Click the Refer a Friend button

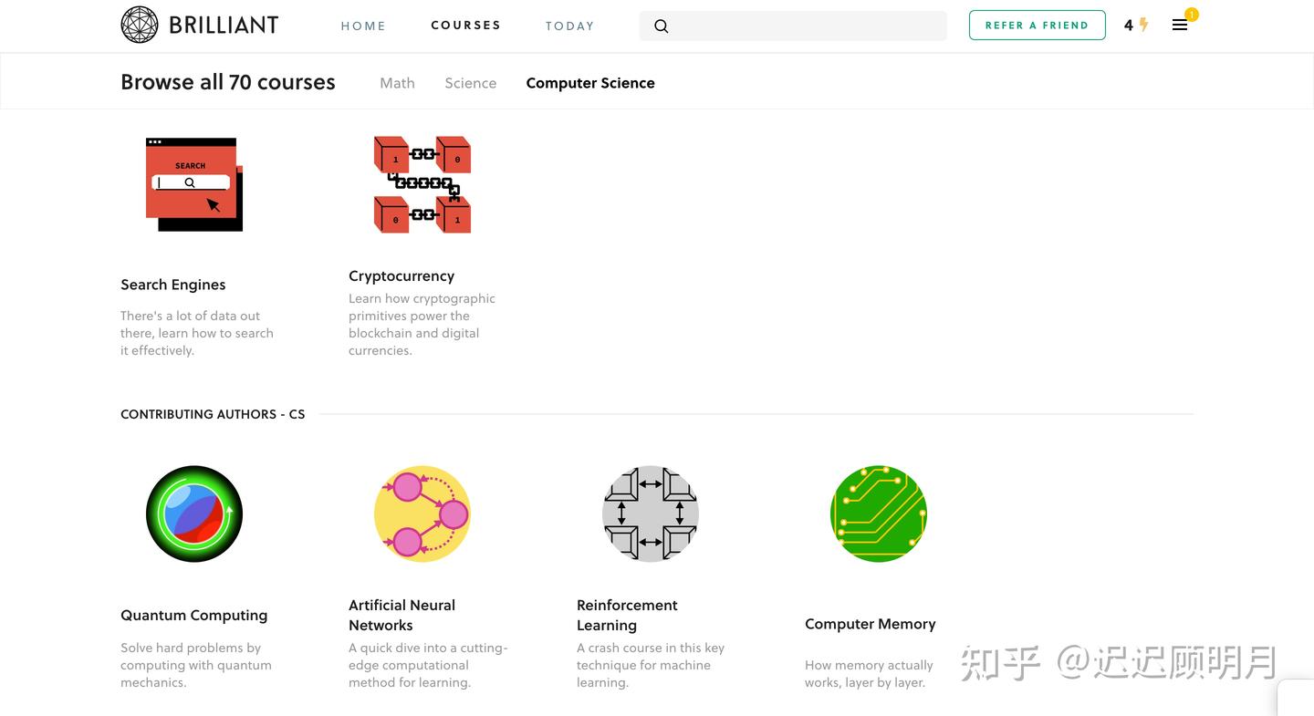tap(1037, 26)
